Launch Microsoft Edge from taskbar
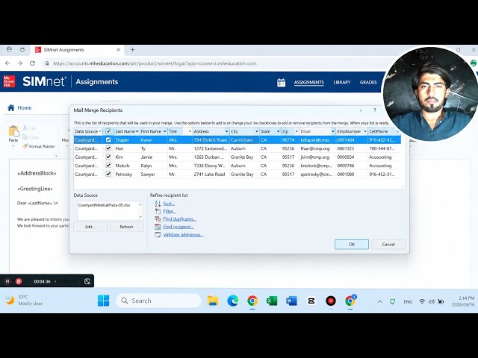478x358 pixels. [233, 301]
